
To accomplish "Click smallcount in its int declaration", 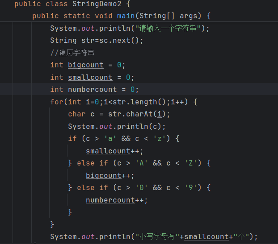I will [90, 78].
